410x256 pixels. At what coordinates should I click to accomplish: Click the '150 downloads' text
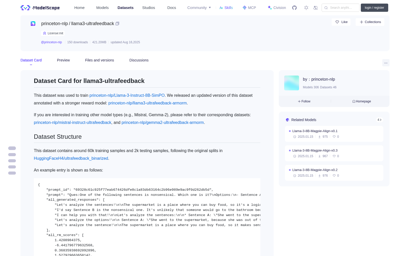(77, 42)
